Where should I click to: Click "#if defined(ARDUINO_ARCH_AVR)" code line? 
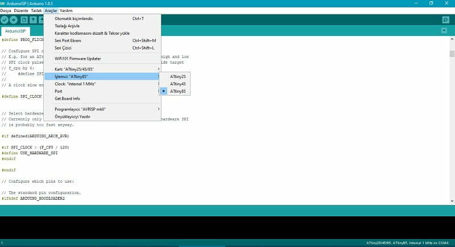[35, 136]
